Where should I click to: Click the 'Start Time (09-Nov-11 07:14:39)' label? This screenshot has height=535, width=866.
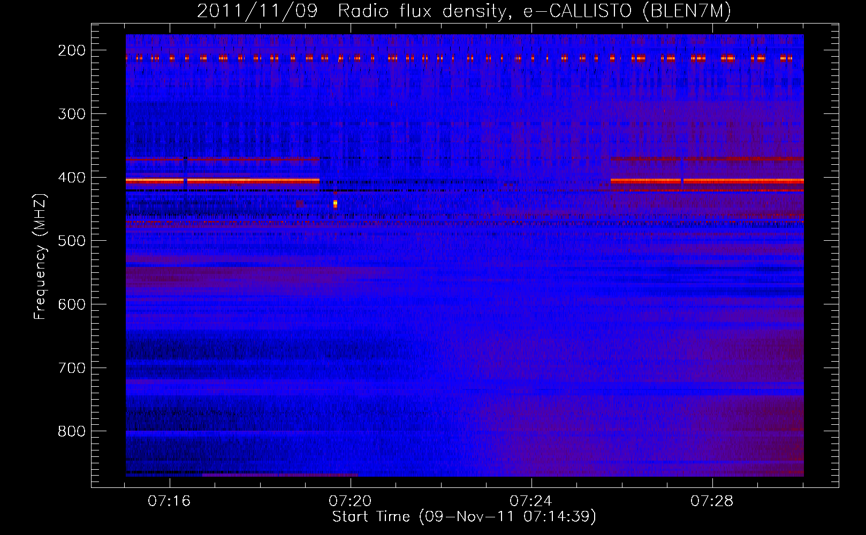(x=464, y=517)
